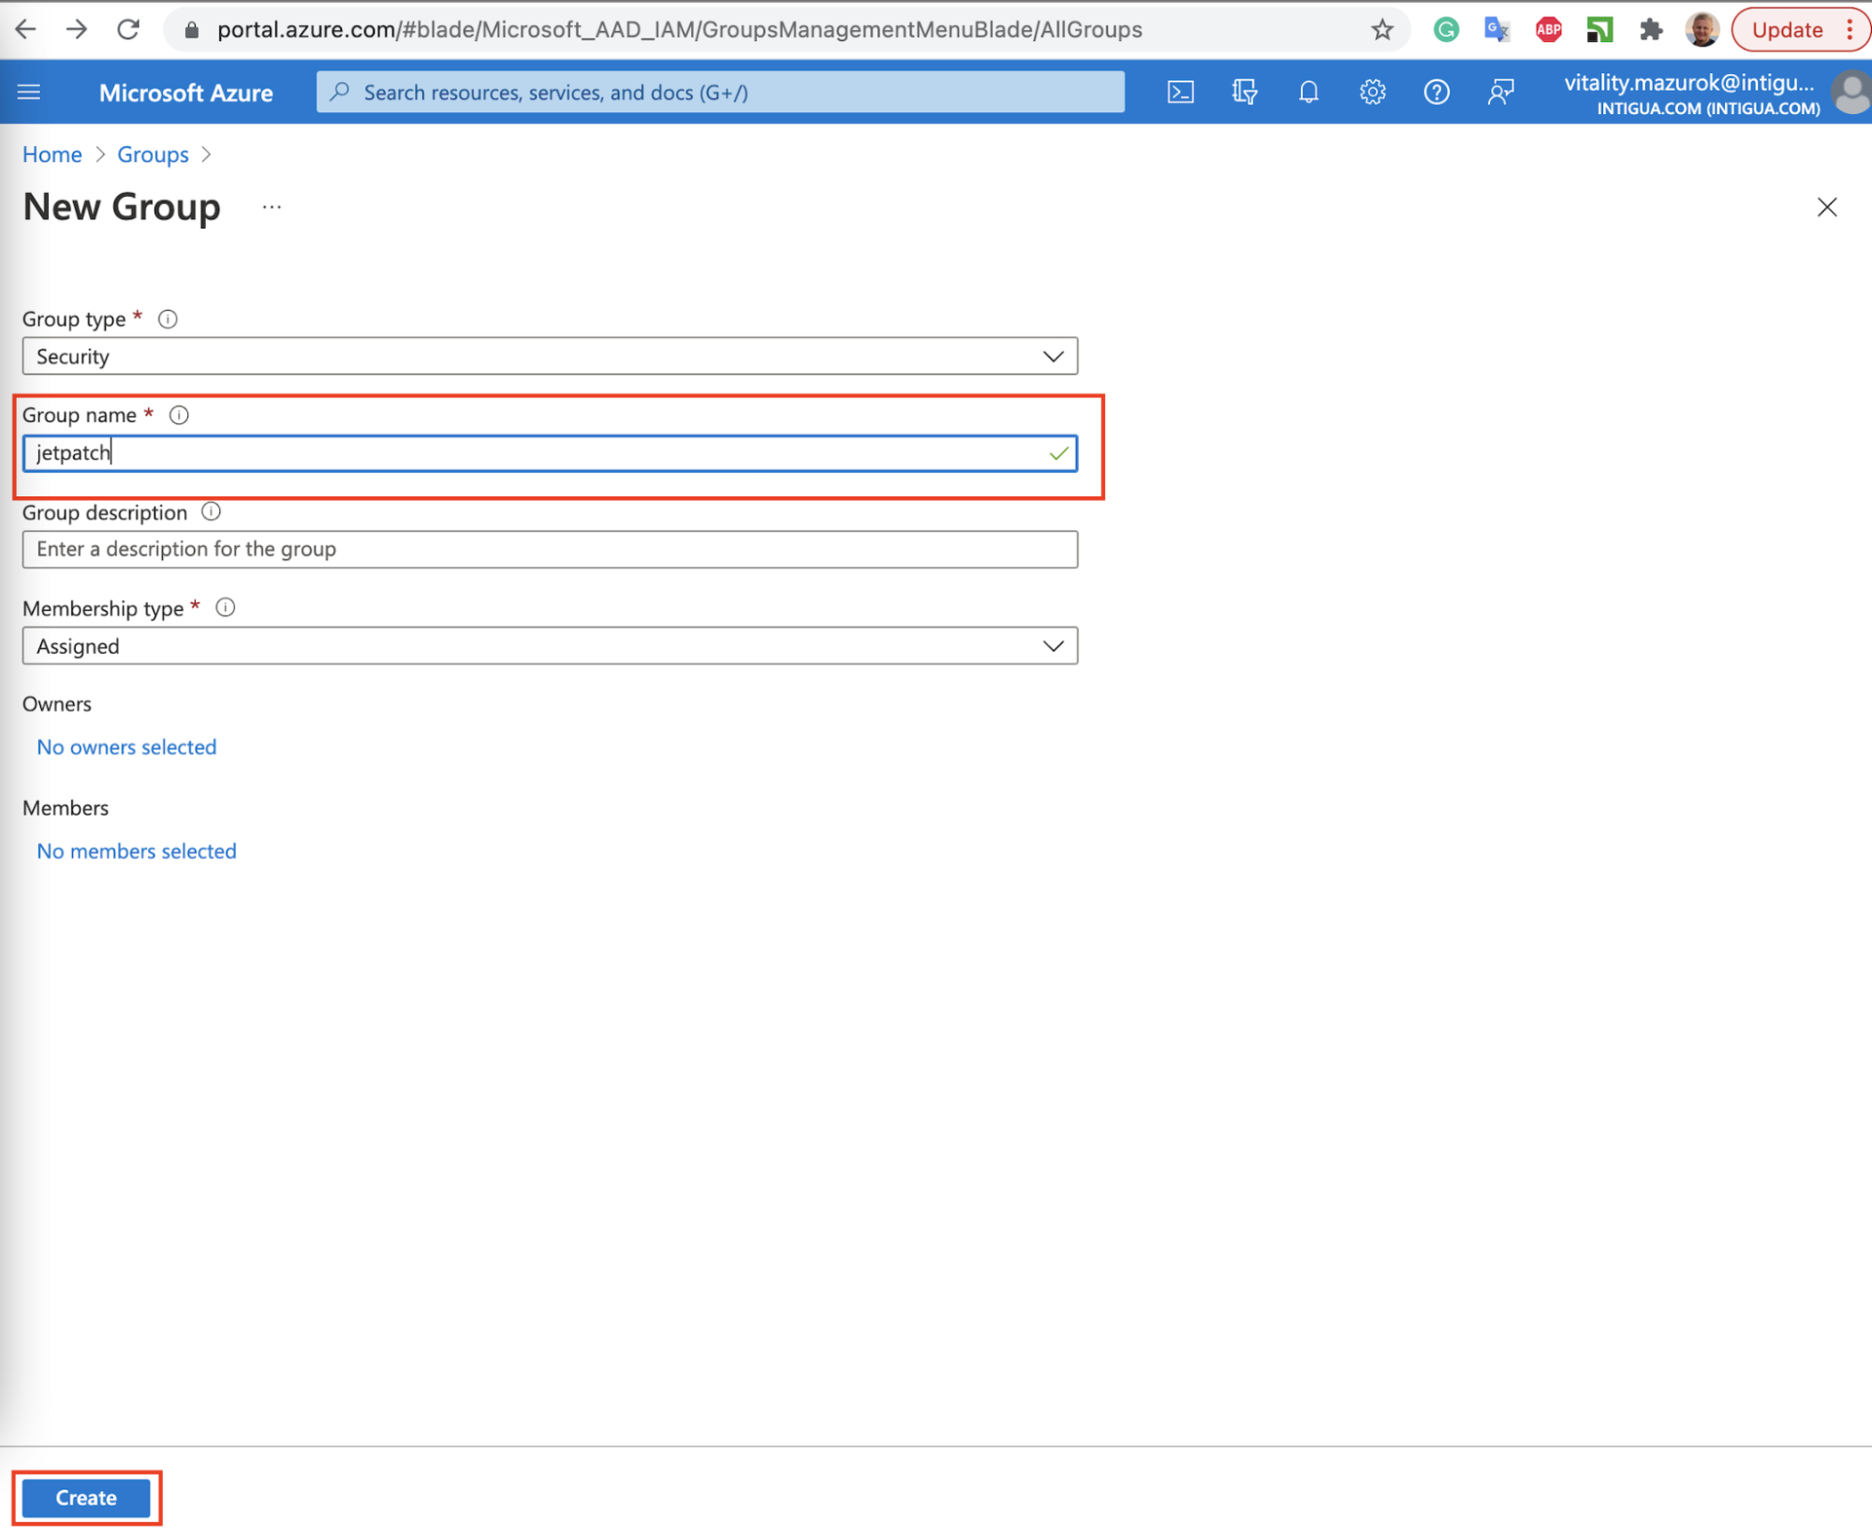
Task: Open the notifications bell
Action: click(1308, 92)
